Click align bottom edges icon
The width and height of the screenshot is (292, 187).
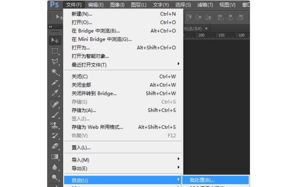coord(208,17)
